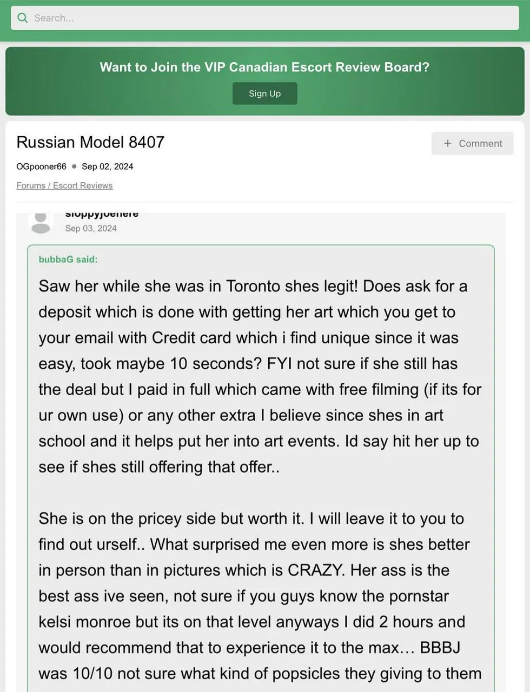
Task: Click the dot separator beside OGpooner66
Action: point(74,167)
